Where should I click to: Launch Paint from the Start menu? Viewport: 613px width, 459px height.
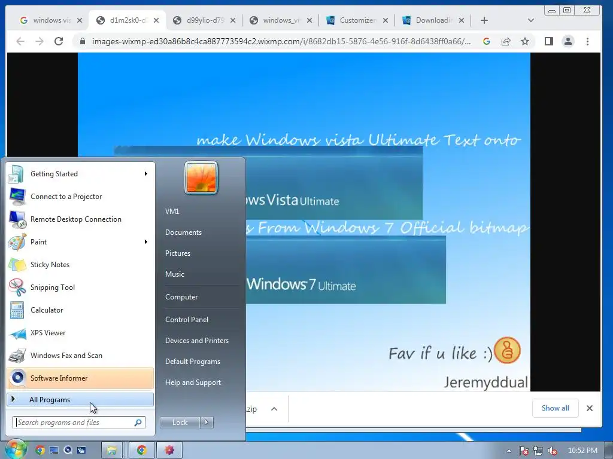pyautogui.click(x=80, y=241)
